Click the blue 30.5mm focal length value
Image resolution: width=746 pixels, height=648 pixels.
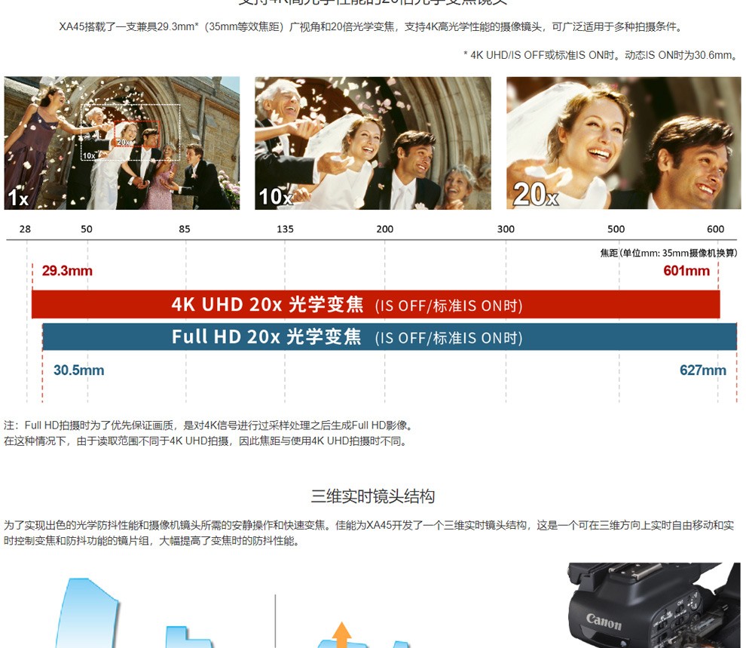(x=78, y=370)
